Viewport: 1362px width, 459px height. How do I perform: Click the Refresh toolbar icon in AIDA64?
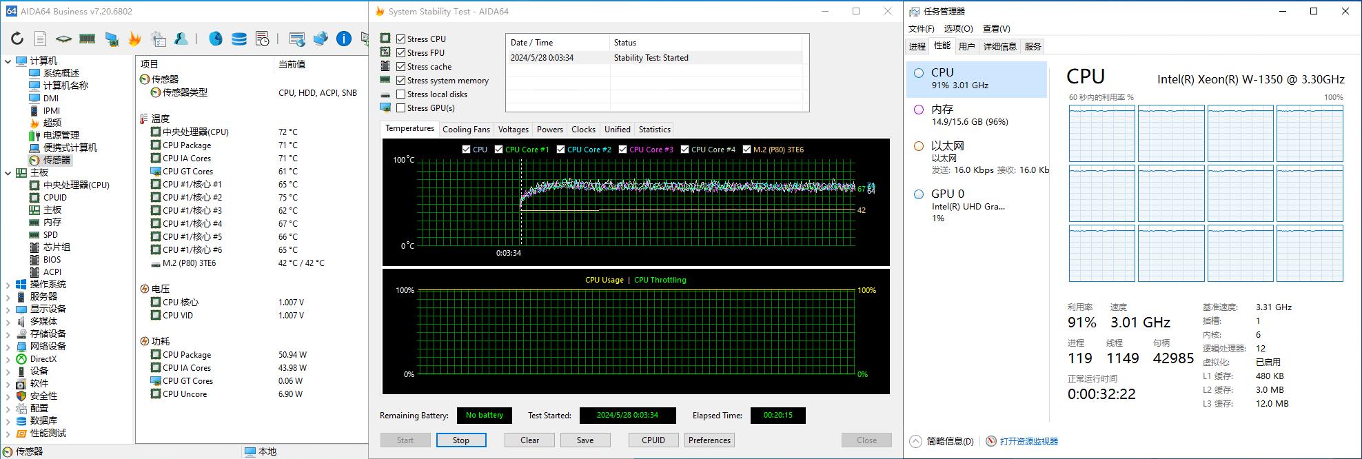[17, 39]
